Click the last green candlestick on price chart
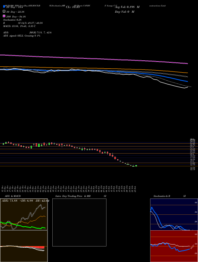 coord(136,166)
